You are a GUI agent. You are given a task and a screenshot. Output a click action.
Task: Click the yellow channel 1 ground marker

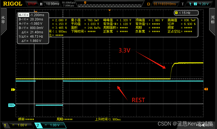13,90
